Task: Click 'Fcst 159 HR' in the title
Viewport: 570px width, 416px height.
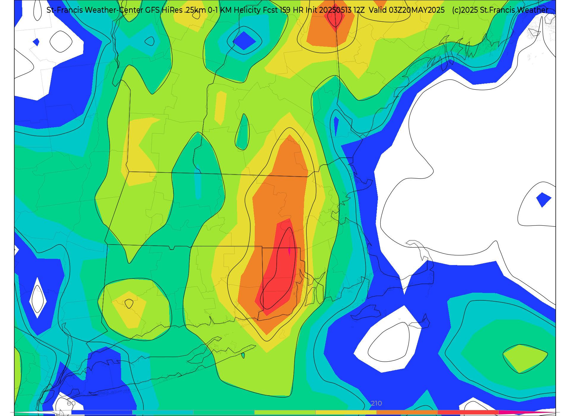Action: pyautogui.click(x=284, y=10)
